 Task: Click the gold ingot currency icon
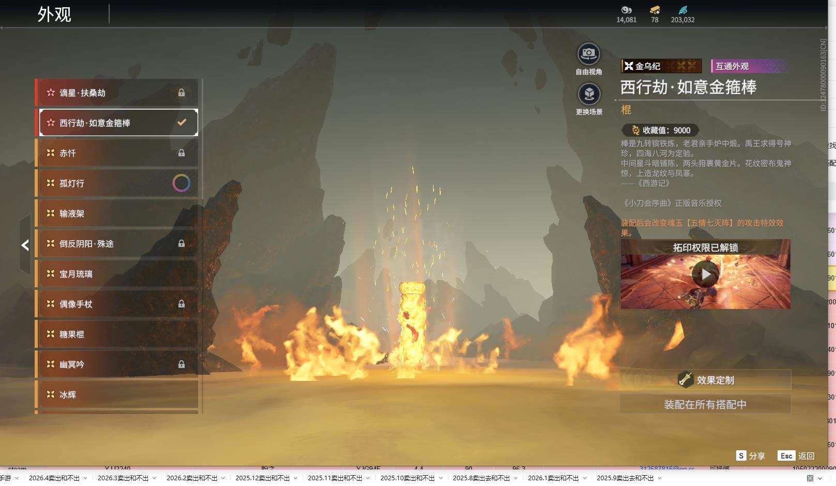(654, 10)
